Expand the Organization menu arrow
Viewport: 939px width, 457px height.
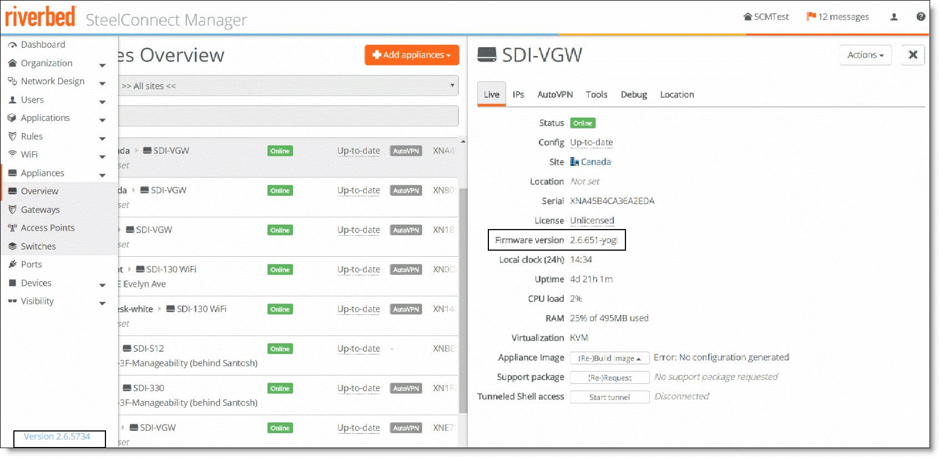[102, 65]
